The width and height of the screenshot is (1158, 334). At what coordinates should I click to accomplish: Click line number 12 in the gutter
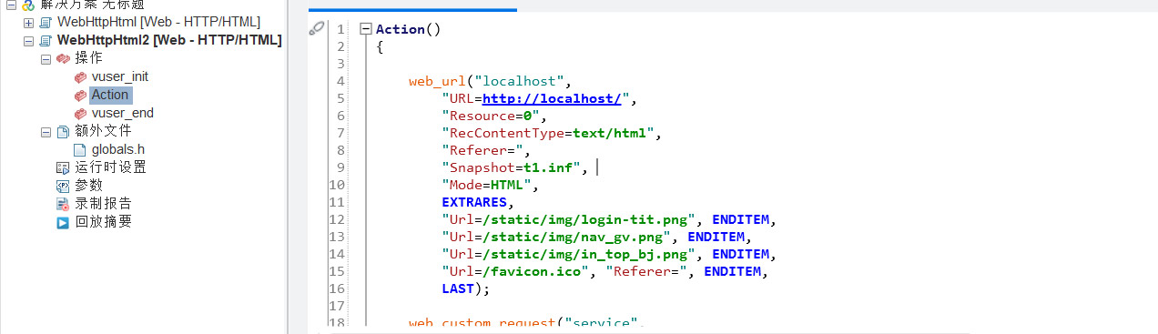tap(340, 219)
